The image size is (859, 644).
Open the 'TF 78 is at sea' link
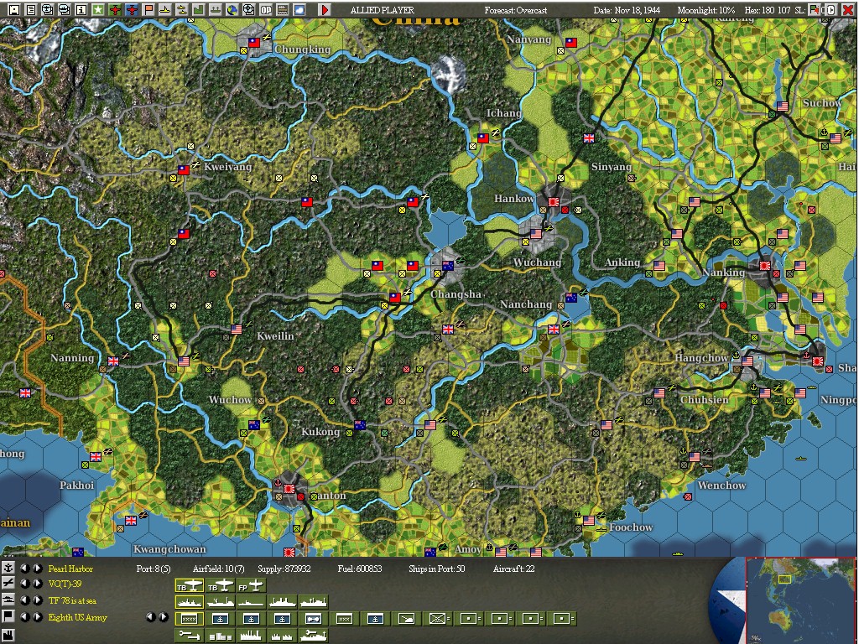coord(72,600)
